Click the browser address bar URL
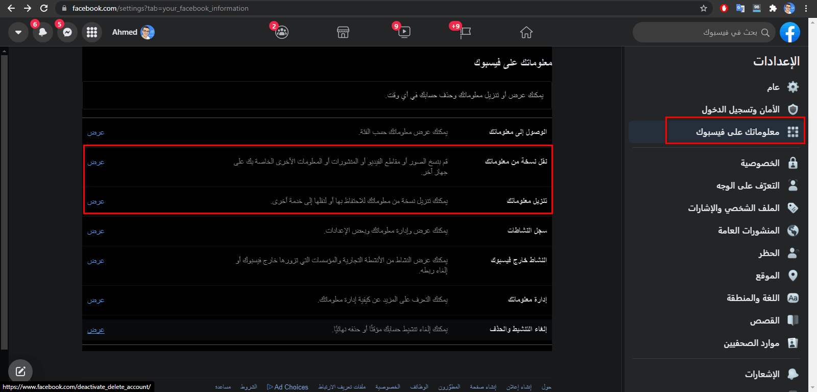817x392 pixels. 160,8
